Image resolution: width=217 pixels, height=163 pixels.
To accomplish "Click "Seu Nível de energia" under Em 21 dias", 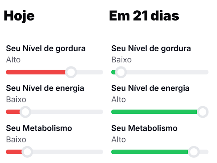I will point(150,88).
